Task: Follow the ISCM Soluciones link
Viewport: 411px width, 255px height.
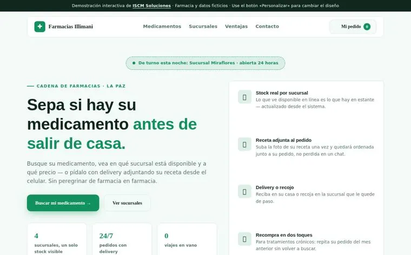Action: (x=151, y=5)
